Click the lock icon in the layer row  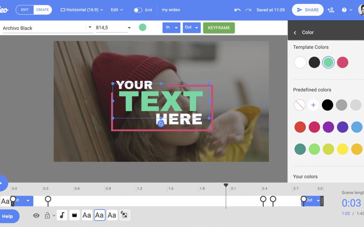[x=47, y=215]
